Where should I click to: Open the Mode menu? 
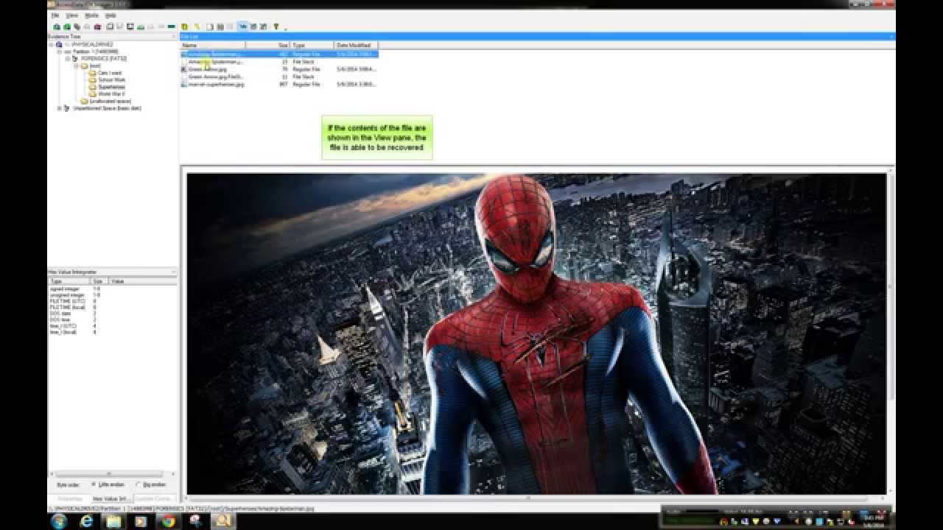(x=91, y=15)
